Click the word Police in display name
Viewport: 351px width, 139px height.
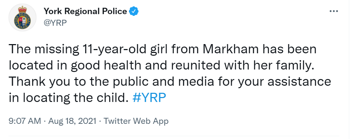114,11
